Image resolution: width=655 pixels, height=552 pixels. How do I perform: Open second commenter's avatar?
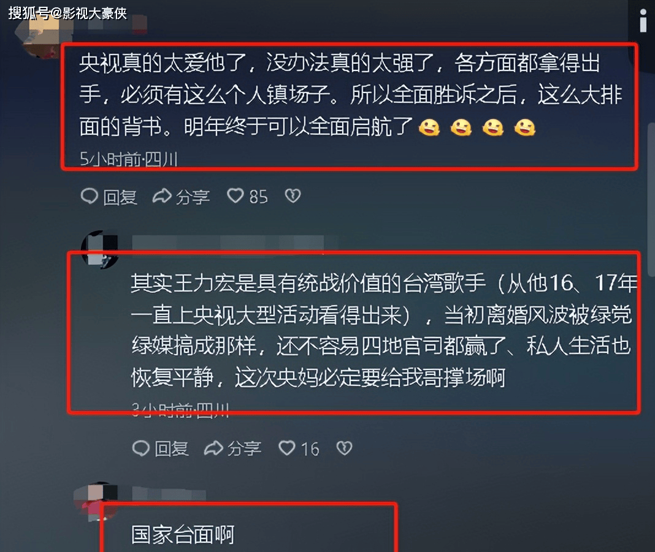coord(99,249)
